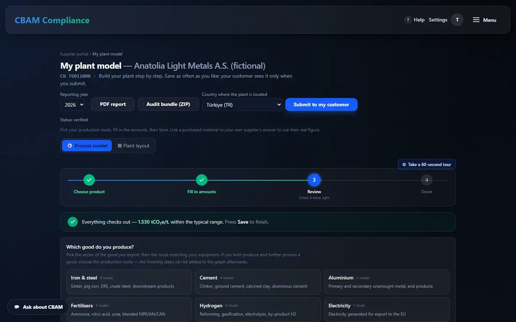Open the Reporting year dropdown

(x=73, y=105)
